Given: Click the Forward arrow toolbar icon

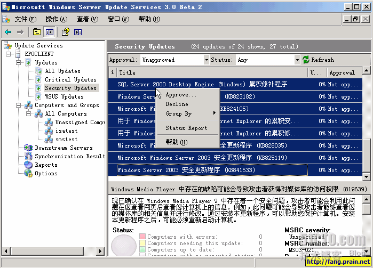Looking at the screenshot, I should (20, 32).
